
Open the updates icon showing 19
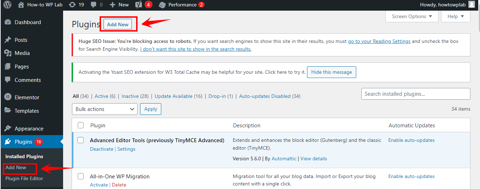(x=72, y=5)
